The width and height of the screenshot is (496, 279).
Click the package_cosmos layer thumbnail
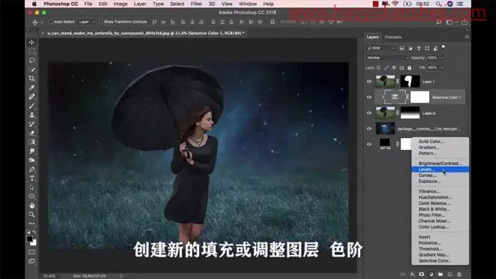tap(386, 128)
